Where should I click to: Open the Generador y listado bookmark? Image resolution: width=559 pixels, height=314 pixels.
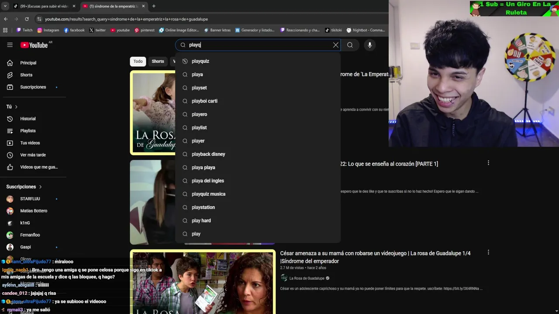tap(255, 30)
